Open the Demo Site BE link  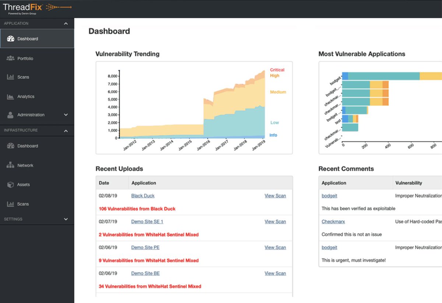tap(145, 273)
